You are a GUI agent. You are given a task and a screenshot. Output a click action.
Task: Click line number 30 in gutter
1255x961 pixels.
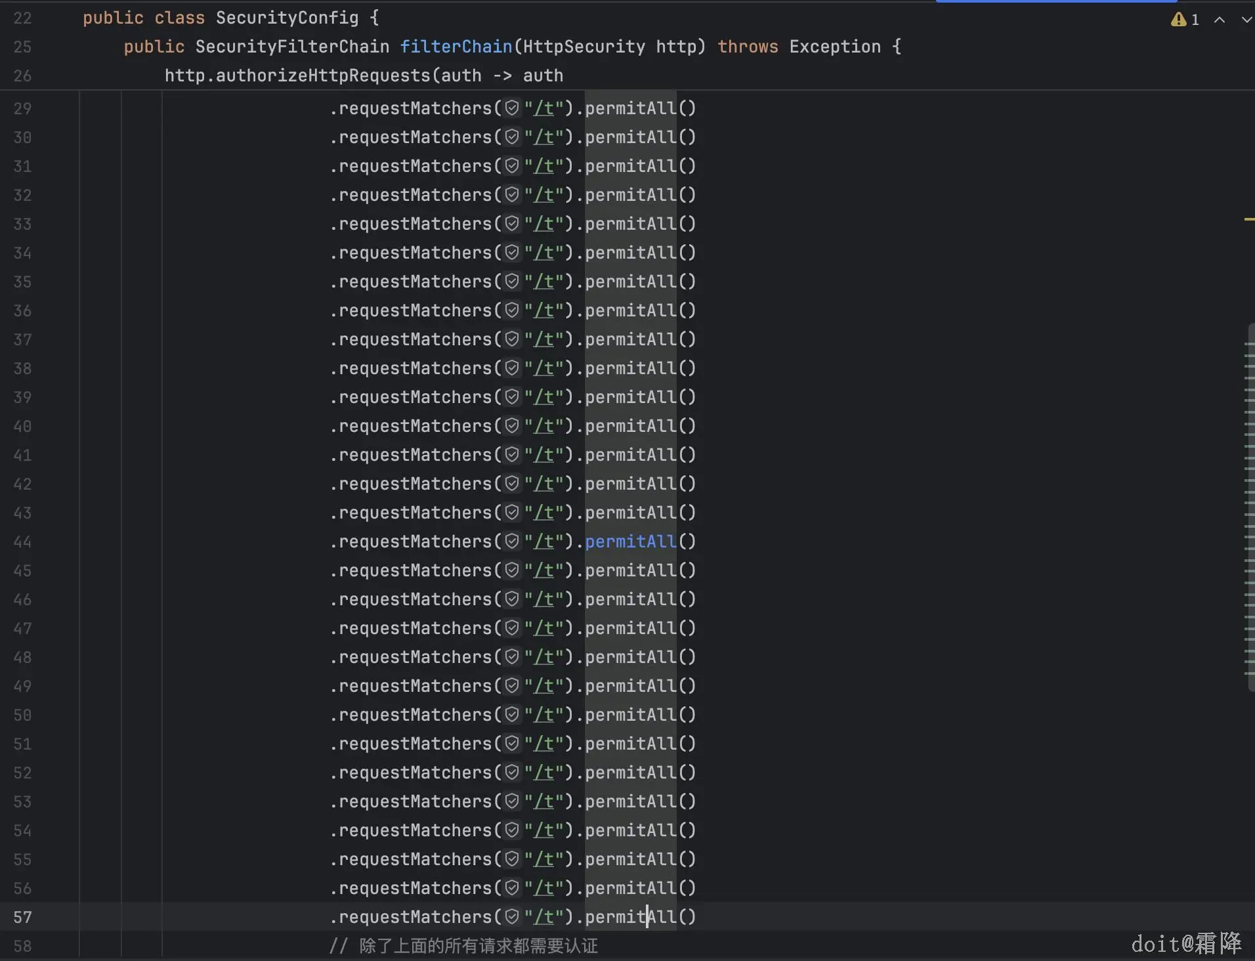pos(22,137)
